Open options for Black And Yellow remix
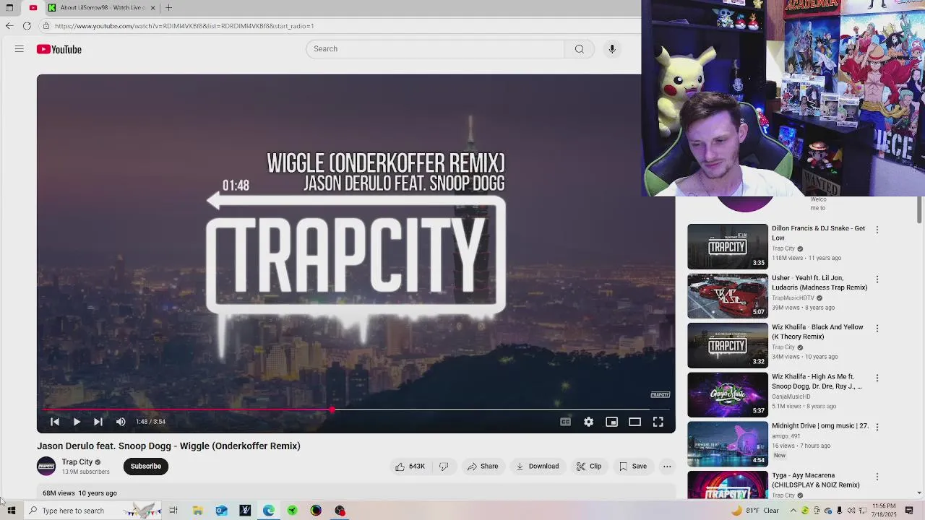Viewport: 925px width, 520px height. 877,328
